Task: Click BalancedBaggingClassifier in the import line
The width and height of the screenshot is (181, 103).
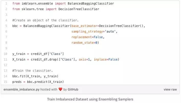Action: pyautogui.click(x=91, y=4)
